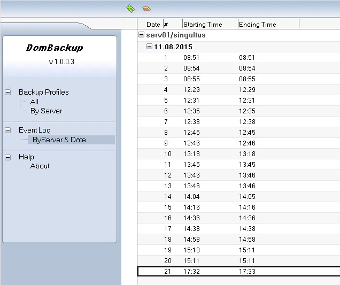Screen dimensions: 340x285
Task: Click the green expand all toolbar icon
Action: pyautogui.click(x=130, y=8)
